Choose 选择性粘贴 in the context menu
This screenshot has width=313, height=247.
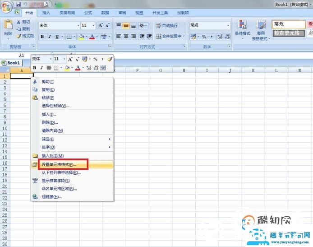click(x=72, y=106)
